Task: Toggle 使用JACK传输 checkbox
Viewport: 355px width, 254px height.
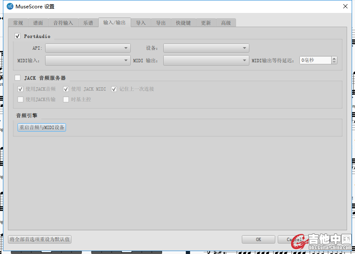Action: [x=20, y=99]
